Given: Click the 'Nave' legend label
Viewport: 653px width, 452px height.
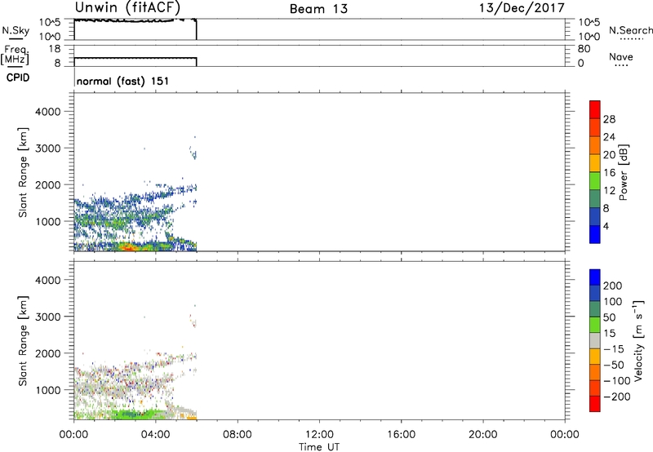Looking at the screenshot, I should pos(621,56).
